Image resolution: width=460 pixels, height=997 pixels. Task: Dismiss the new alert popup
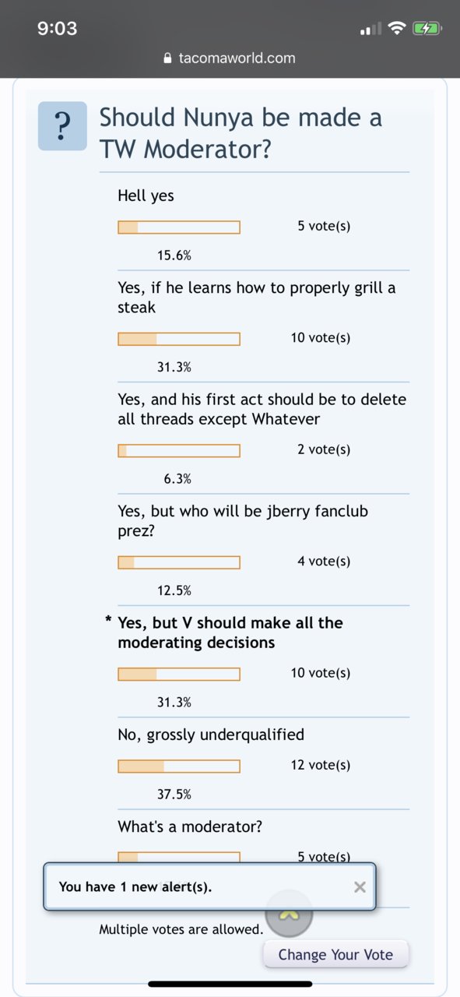[x=360, y=886]
